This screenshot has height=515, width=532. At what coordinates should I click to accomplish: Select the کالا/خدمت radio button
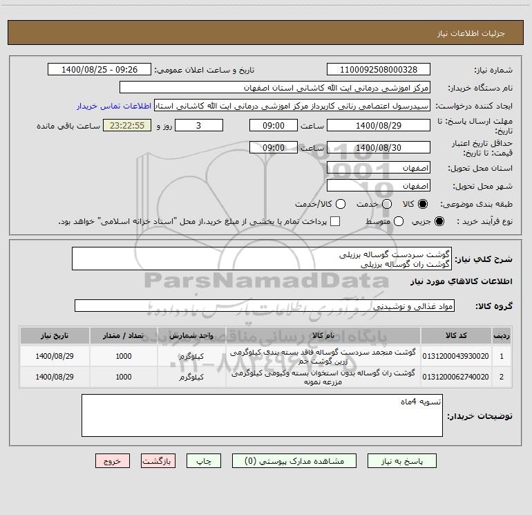click(x=341, y=204)
